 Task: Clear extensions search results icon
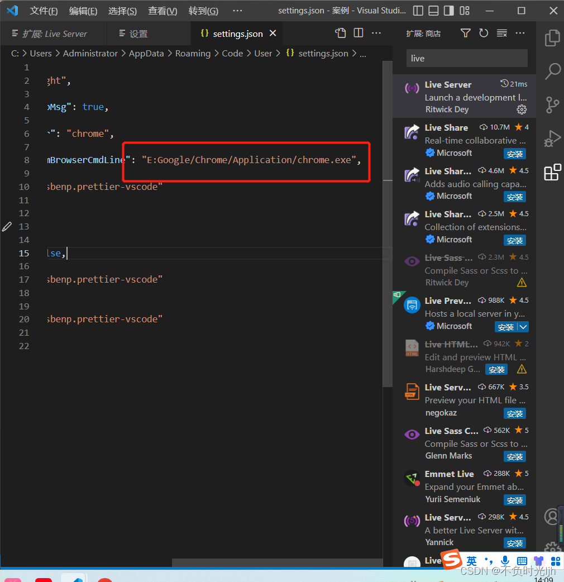(x=501, y=34)
